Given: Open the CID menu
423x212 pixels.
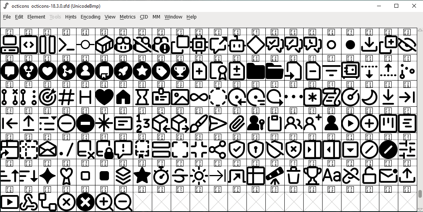Looking at the screenshot, I should (x=144, y=17).
